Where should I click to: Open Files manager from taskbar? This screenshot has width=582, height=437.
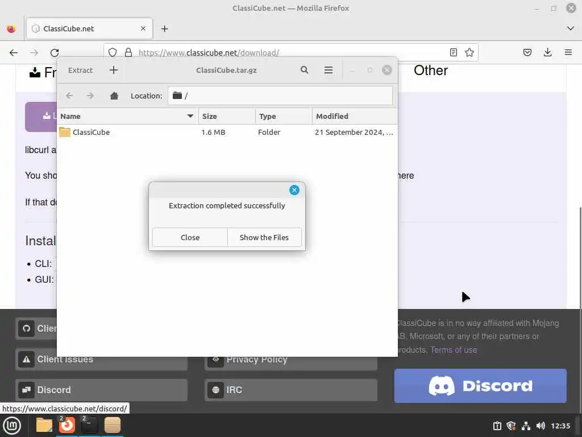tap(44, 425)
